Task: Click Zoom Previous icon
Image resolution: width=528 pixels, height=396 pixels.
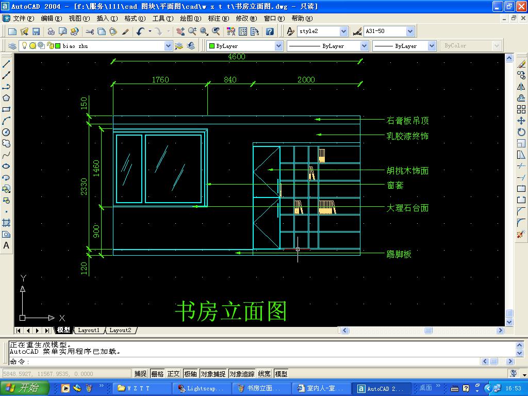Action: click(x=216, y=31)
